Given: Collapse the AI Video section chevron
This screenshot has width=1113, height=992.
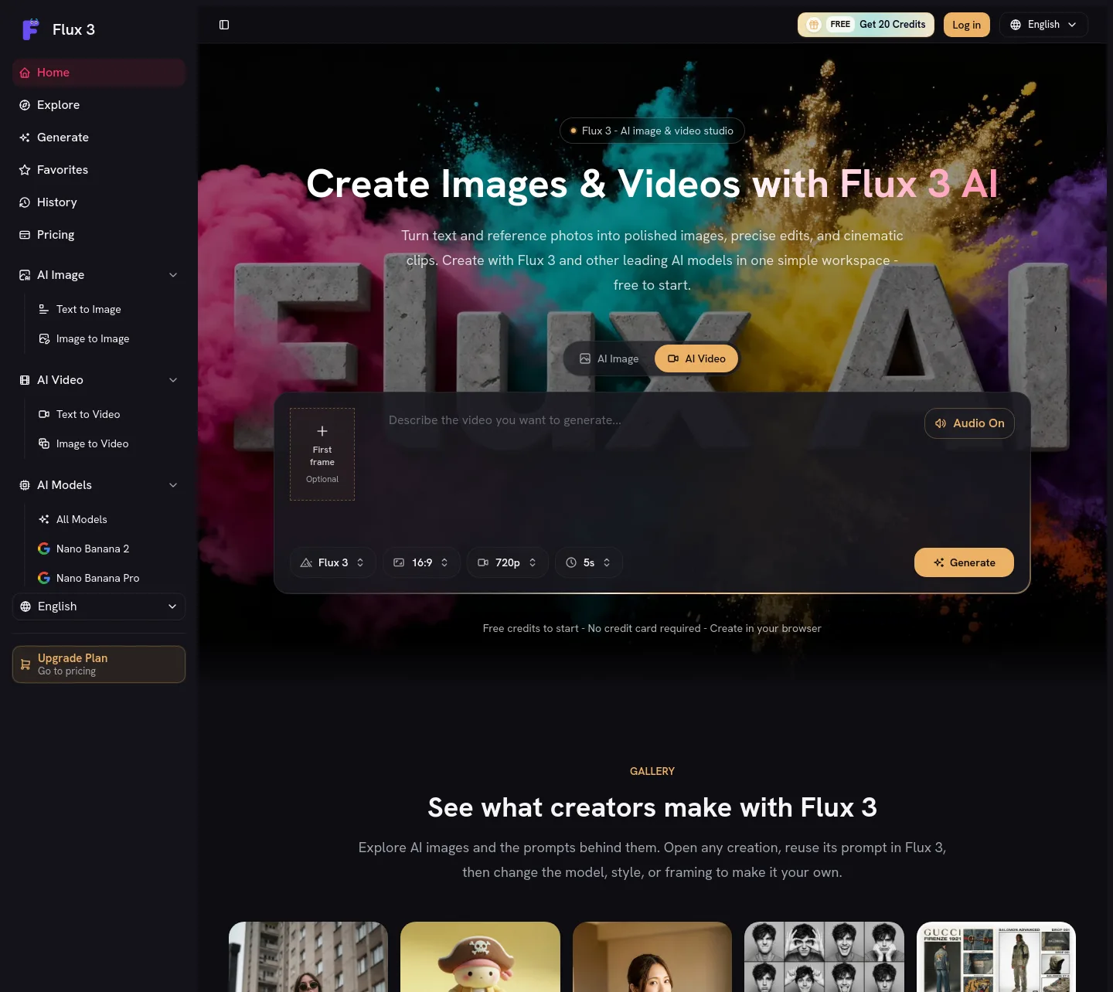Looking at the screenshot, I should click(x=173, y=380).
